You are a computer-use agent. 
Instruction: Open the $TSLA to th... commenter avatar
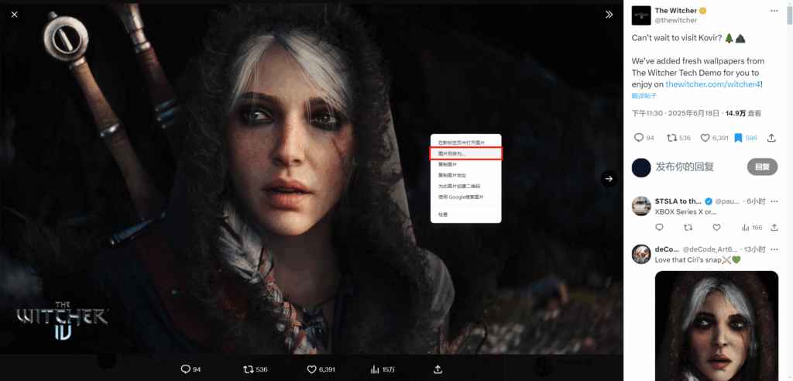tap(641, 206)
